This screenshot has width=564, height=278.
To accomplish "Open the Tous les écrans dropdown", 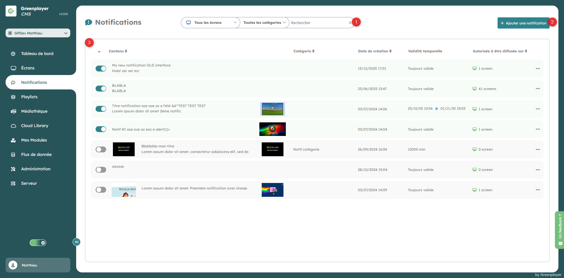I will pyautogui.click(x=211, y=23).
